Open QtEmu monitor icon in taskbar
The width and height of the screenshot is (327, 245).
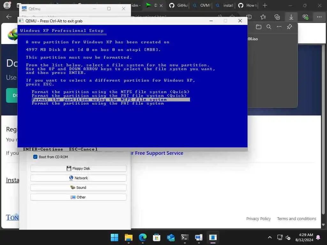pos(199,237)
